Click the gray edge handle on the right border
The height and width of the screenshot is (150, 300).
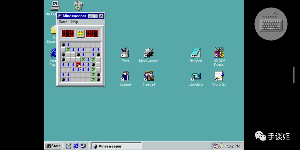(294, 75)
